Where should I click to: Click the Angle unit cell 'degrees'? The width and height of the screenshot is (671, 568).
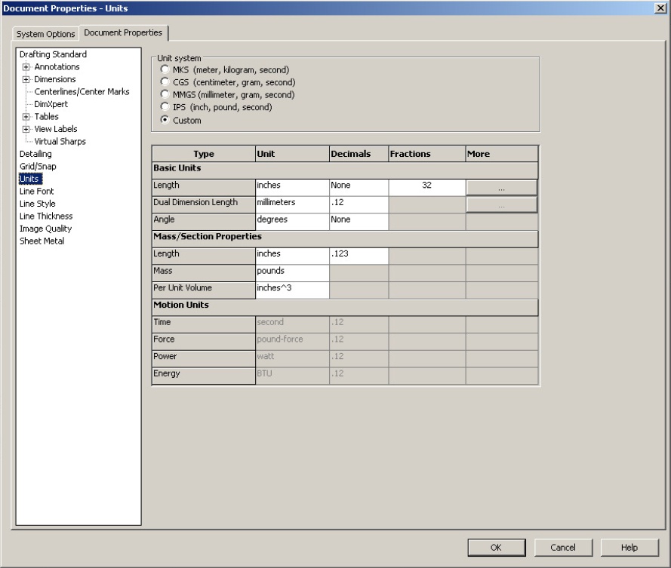[292, 222]
